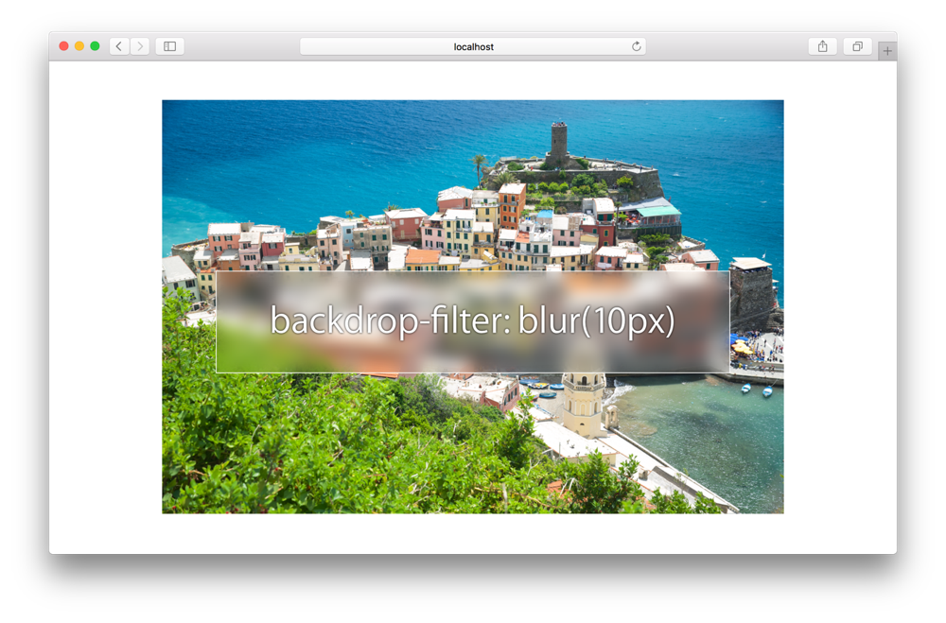Go back to the previous page
The width and height of the screenshot is (946, 623).
click(119, 46)
